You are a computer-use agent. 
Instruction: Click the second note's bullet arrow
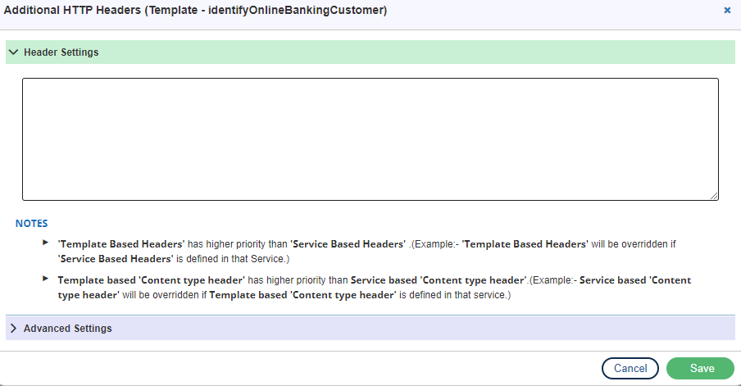point(45,279)
